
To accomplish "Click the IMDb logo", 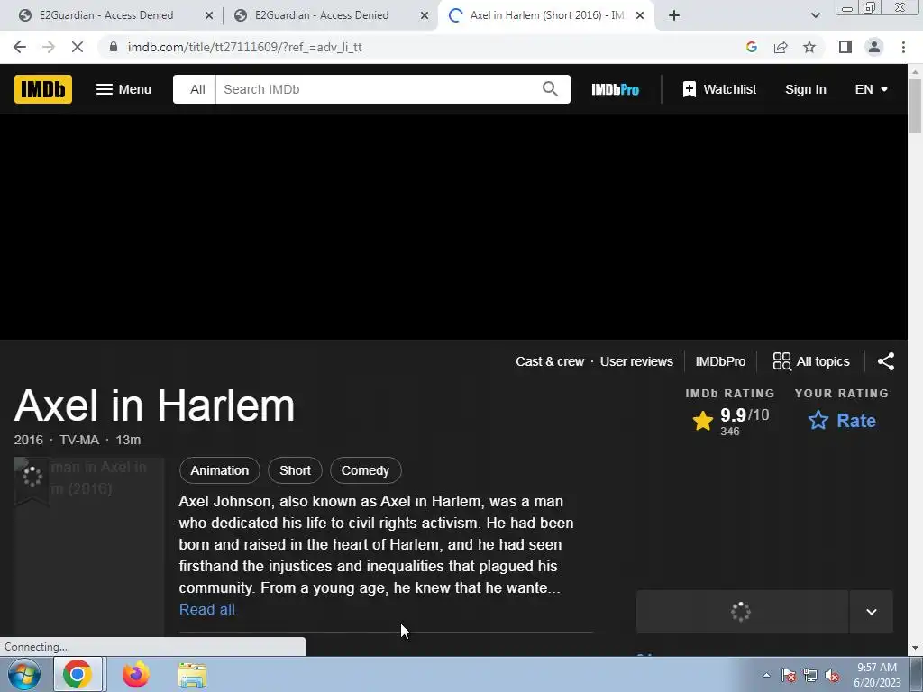I will (x=43, y=89).
